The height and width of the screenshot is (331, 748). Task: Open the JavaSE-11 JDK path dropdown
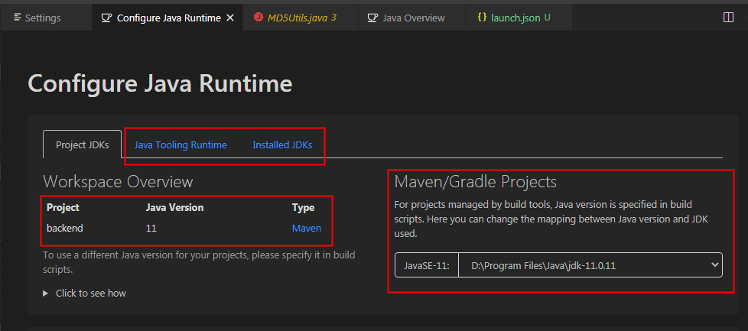[589, 265]
